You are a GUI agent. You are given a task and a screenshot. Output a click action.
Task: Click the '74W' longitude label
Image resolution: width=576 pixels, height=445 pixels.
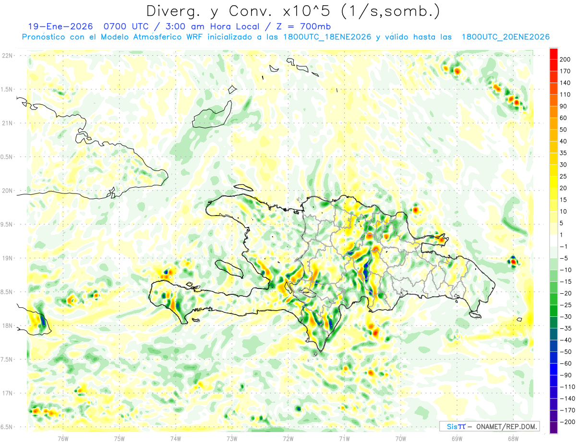(x=176, y=438)
